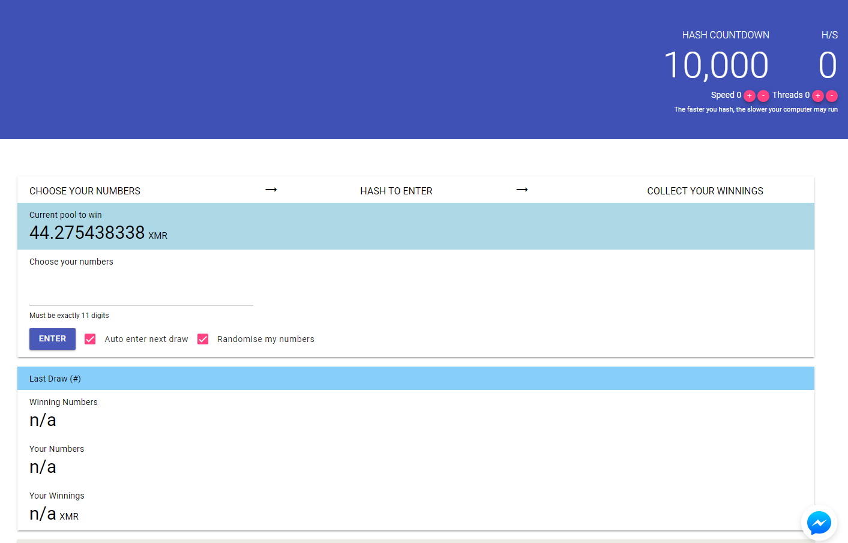The height and width of the screenshot is (543, 848).
Task: Click the HASH COUNTDOWN 10,000 value
Action: click(716, 65)
